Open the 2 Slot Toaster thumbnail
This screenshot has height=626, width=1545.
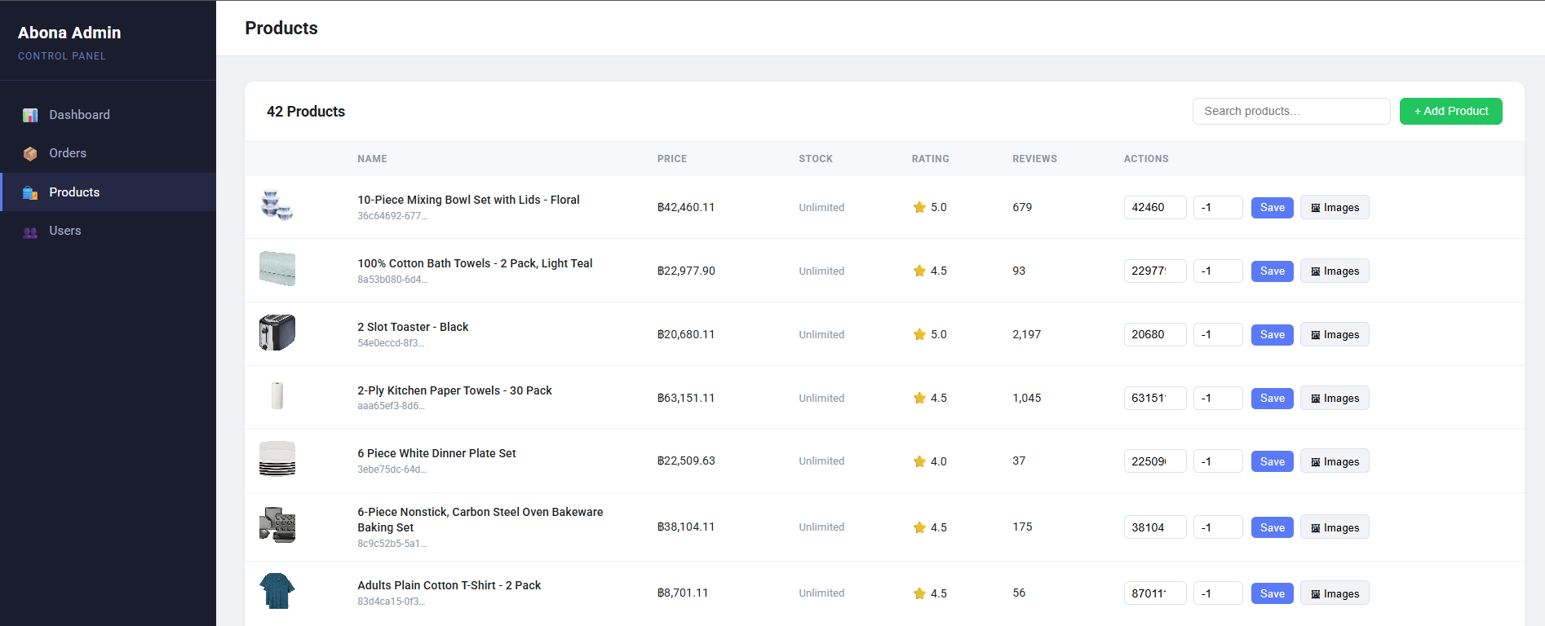[x=277, y=333]
